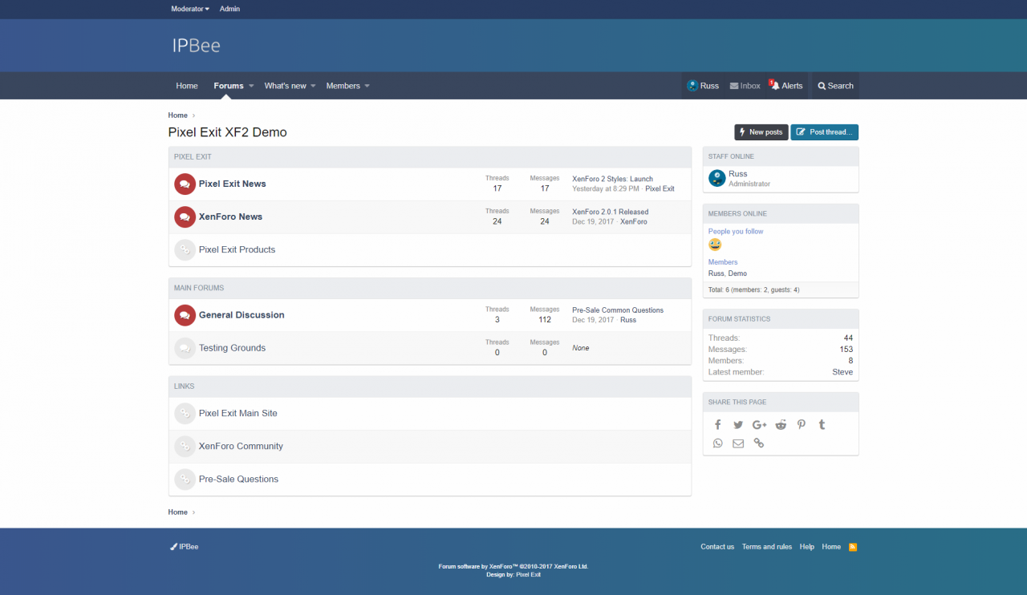Expand the Forums dropdown arrow
Screen dimensions: 1027x595
(x=251, y=86)
